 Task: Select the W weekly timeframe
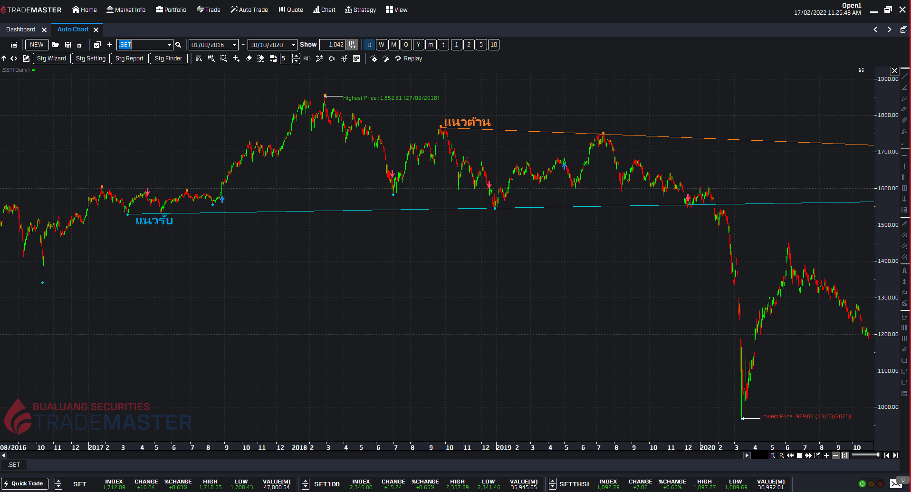[x=382, y=45]
